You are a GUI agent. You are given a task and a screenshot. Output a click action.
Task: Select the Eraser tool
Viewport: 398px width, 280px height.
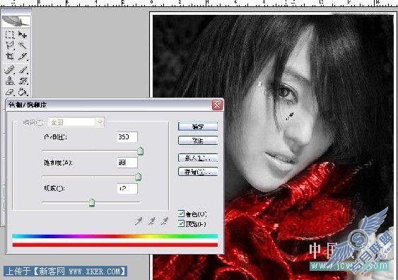click(10, 92)
